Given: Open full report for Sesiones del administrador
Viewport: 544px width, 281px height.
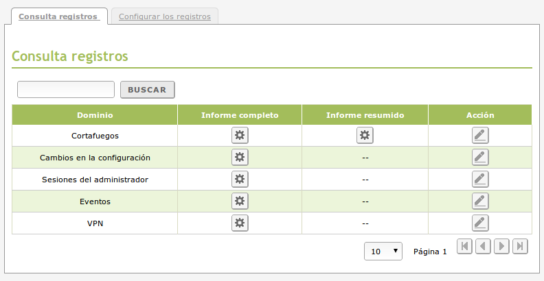Looking at the screenshot, I should click(x=240, y=179).
